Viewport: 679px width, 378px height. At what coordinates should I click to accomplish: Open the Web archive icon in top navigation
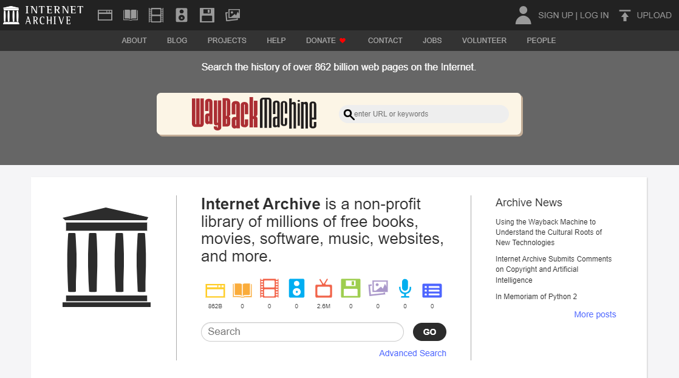tap(104, 15)
